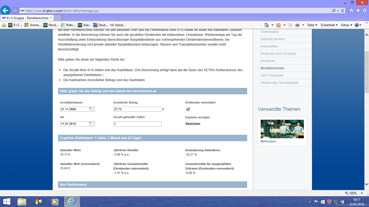Open the zoom level dropdown arrow
The image size is (369, 207).
pos(362,193)
